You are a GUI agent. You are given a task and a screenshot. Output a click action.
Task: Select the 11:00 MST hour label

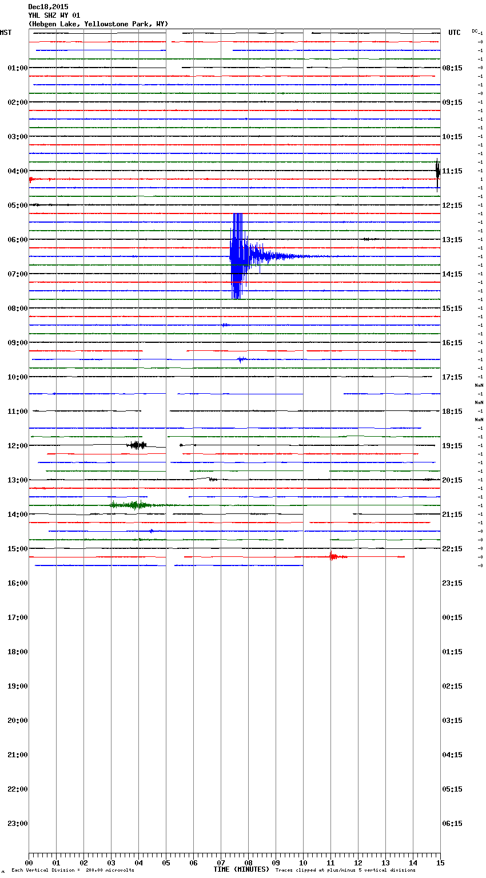[x=18, y=412]
